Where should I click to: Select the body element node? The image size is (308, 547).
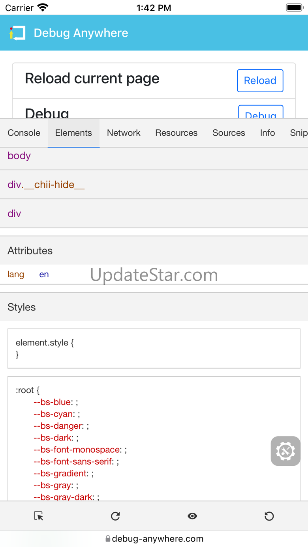(19, 156)
